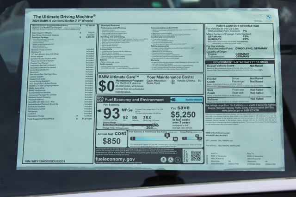Click the Department of Energy seal in the footer
This screenshot has width=296, height=197.
178,160
